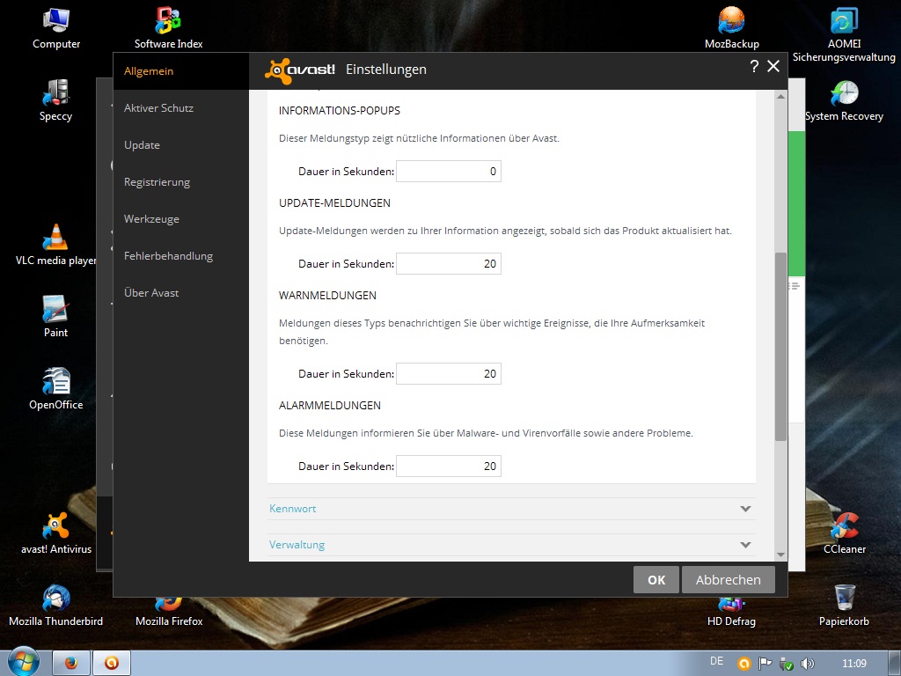This screenshot has height=676, width=901.
Task: Open the avast! Antivirus desktop shortcut
Action: coord(55,533)
